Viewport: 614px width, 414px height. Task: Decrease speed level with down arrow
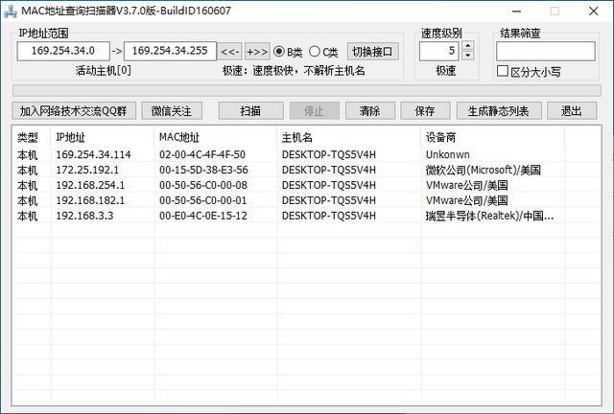coord(467,56)
